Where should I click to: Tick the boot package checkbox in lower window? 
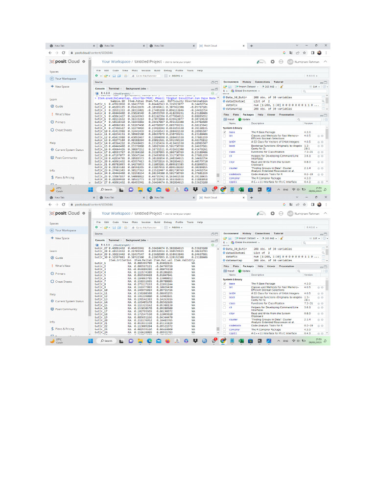tap(224, 297)
